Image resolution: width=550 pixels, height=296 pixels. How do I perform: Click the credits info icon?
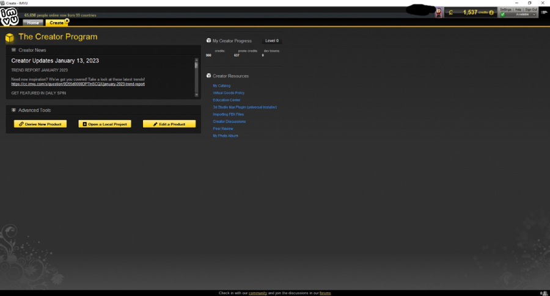click(x=491, y=13)
